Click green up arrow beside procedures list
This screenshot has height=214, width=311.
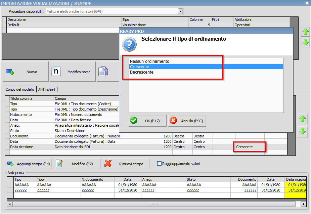pyautogui.click(x=305, y=32)
